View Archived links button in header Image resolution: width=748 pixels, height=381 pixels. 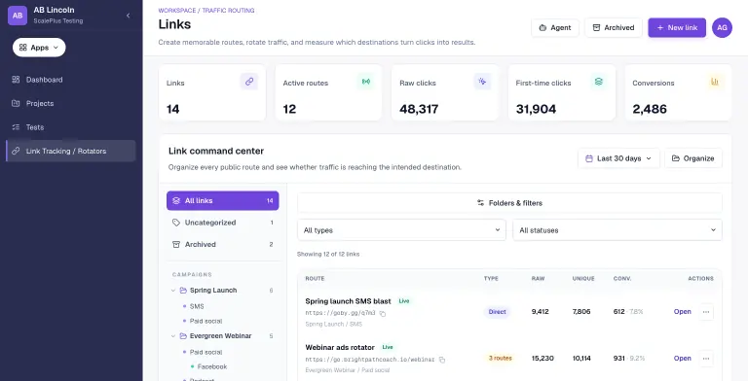click(x=614, y=27)
